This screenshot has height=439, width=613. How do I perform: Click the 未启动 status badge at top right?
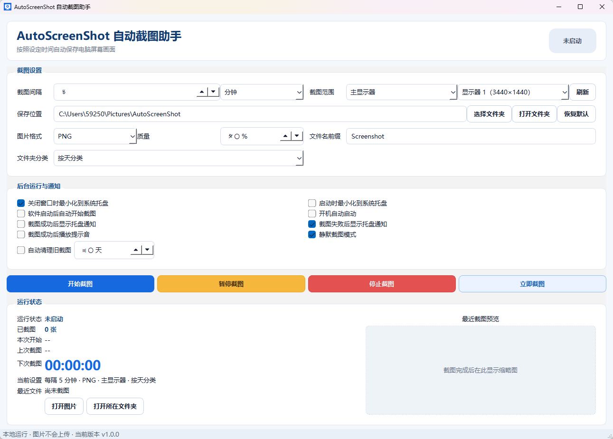coord(573,41)
